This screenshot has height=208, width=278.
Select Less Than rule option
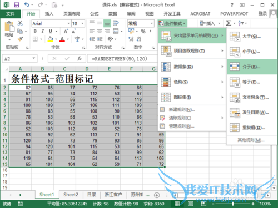pyautogui.click(x=251, y=52)
